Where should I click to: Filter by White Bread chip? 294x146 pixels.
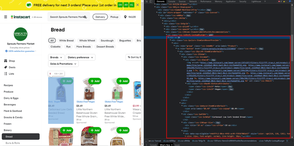click(66, 40)
